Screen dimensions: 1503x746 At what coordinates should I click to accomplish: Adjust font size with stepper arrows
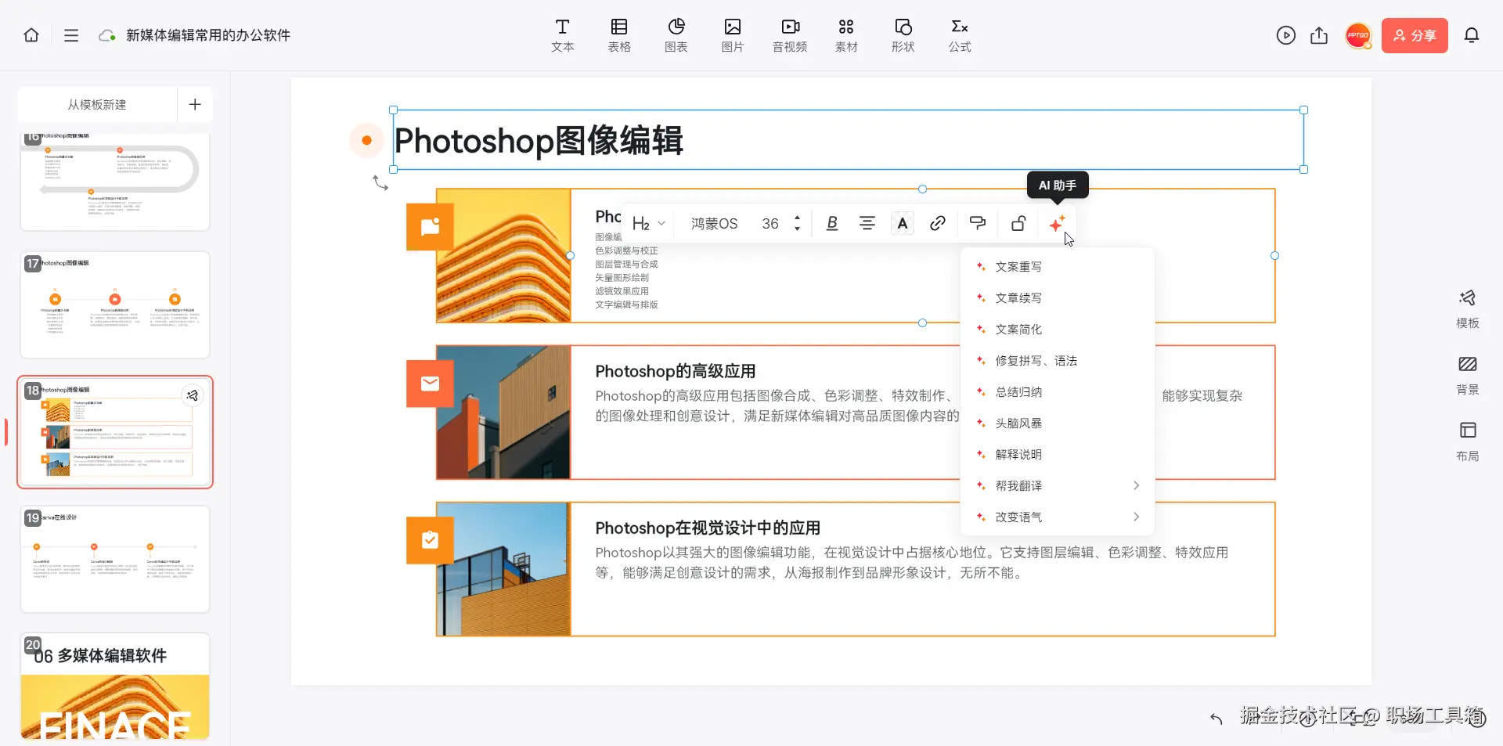[797, 224]
